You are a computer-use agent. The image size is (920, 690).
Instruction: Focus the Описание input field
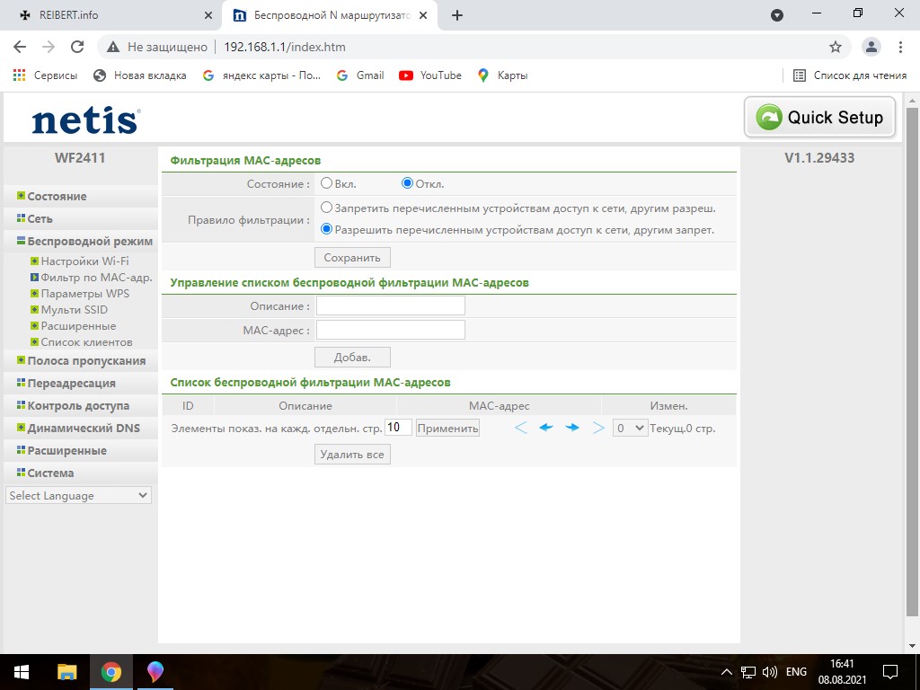pos(391,305)
